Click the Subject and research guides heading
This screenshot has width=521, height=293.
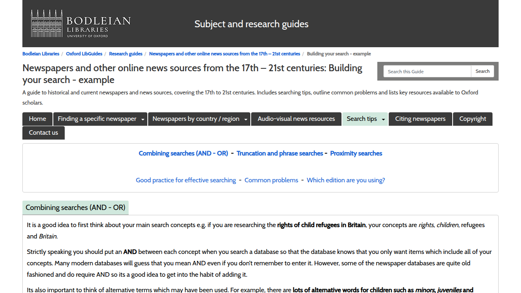pos(252,24)
